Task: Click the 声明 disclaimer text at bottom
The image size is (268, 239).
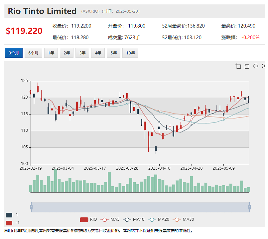Action: click(x=98, y=231)
